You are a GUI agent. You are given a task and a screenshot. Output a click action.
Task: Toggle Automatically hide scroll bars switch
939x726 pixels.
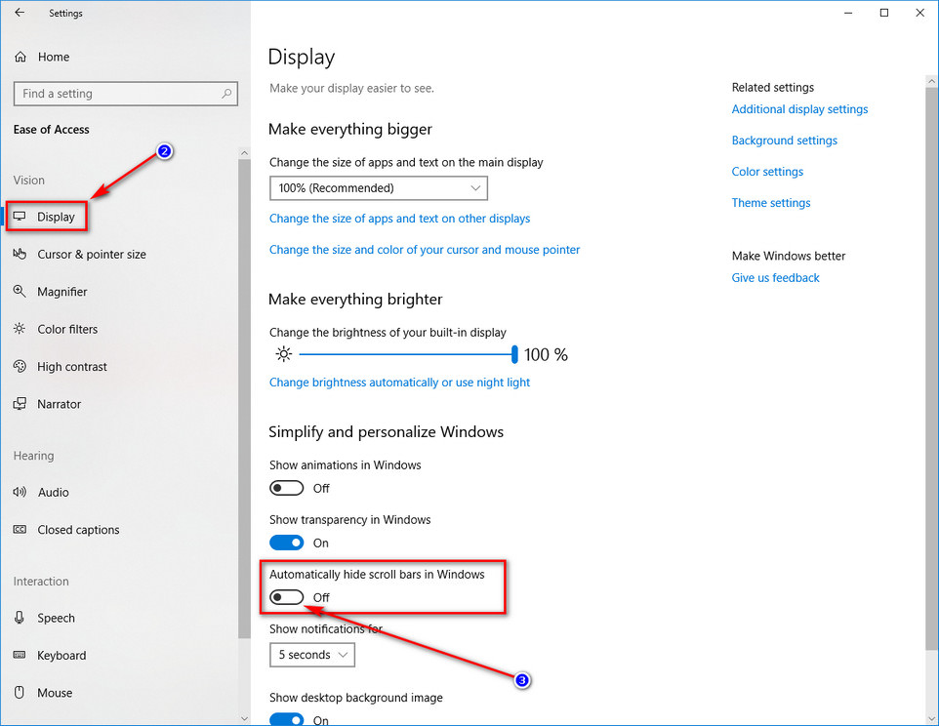click(x=286, y=597)
